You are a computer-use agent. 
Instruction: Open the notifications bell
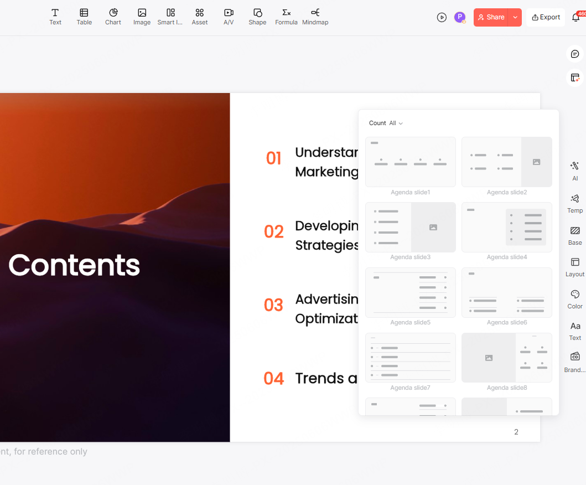(577, 17)
